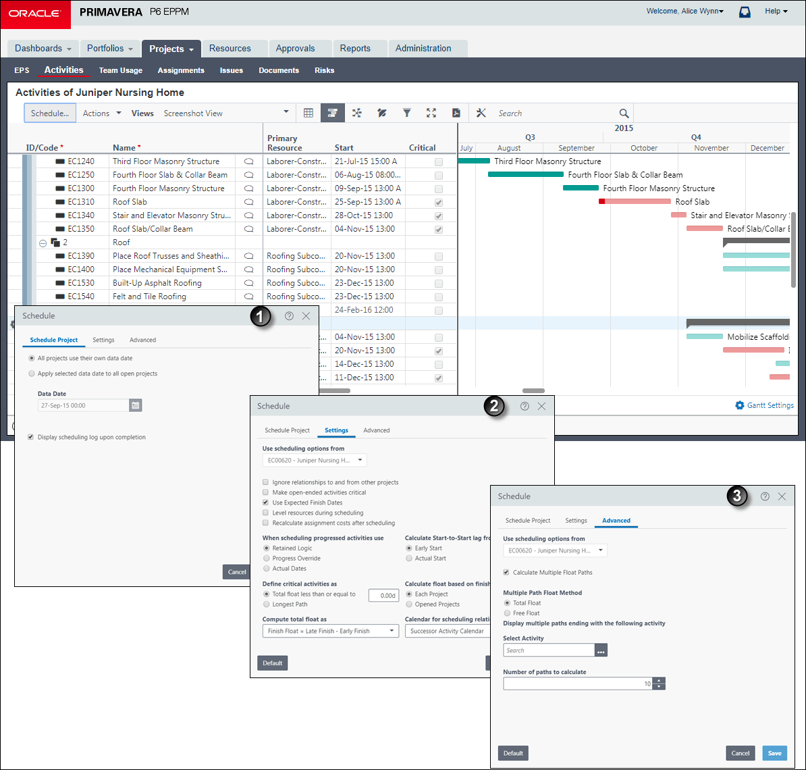
Task: Increase Number of paths to calculate stepper
Action: coord(659,680)
